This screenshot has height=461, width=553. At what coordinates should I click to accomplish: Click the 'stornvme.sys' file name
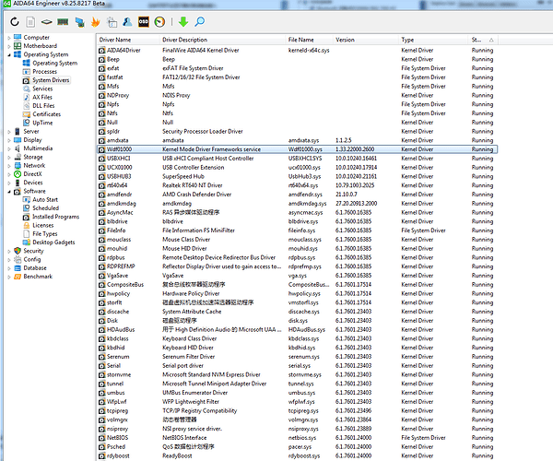[x=305, y=374]
